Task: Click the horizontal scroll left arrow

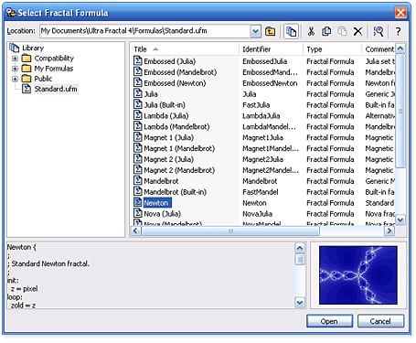Action: coord(136,231)
